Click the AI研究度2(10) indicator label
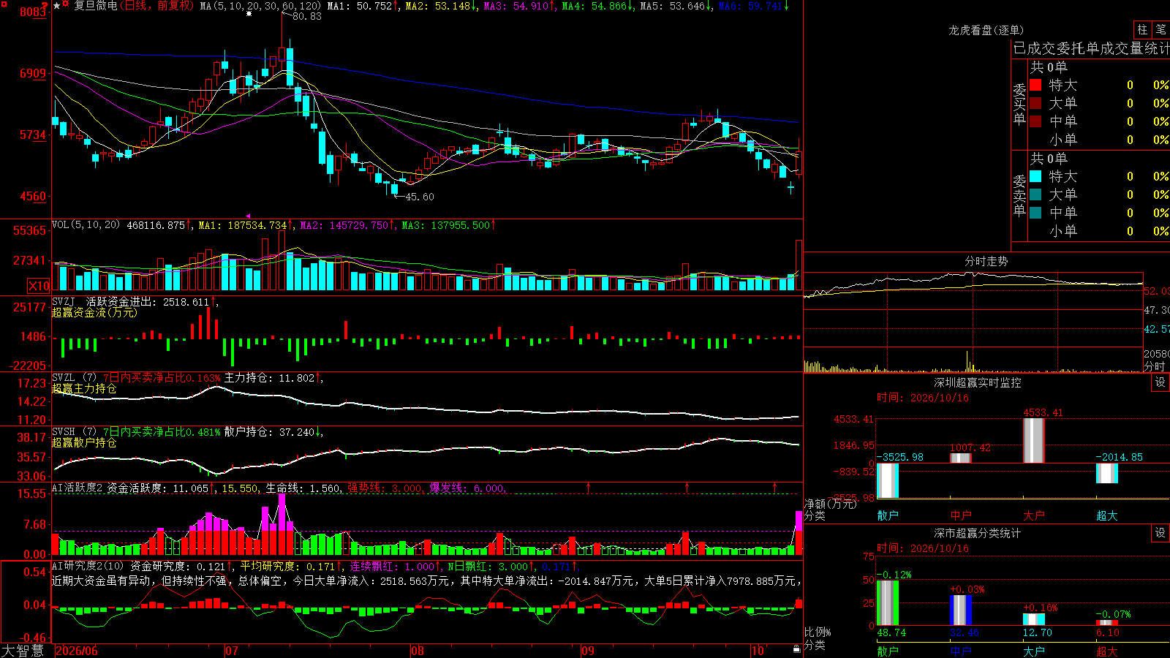Screen dimensions: 1170x658 [88, 566]
